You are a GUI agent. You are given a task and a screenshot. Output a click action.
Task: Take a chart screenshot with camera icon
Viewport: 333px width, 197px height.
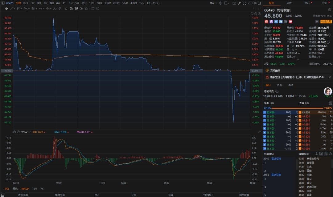[x=234, y=3]
